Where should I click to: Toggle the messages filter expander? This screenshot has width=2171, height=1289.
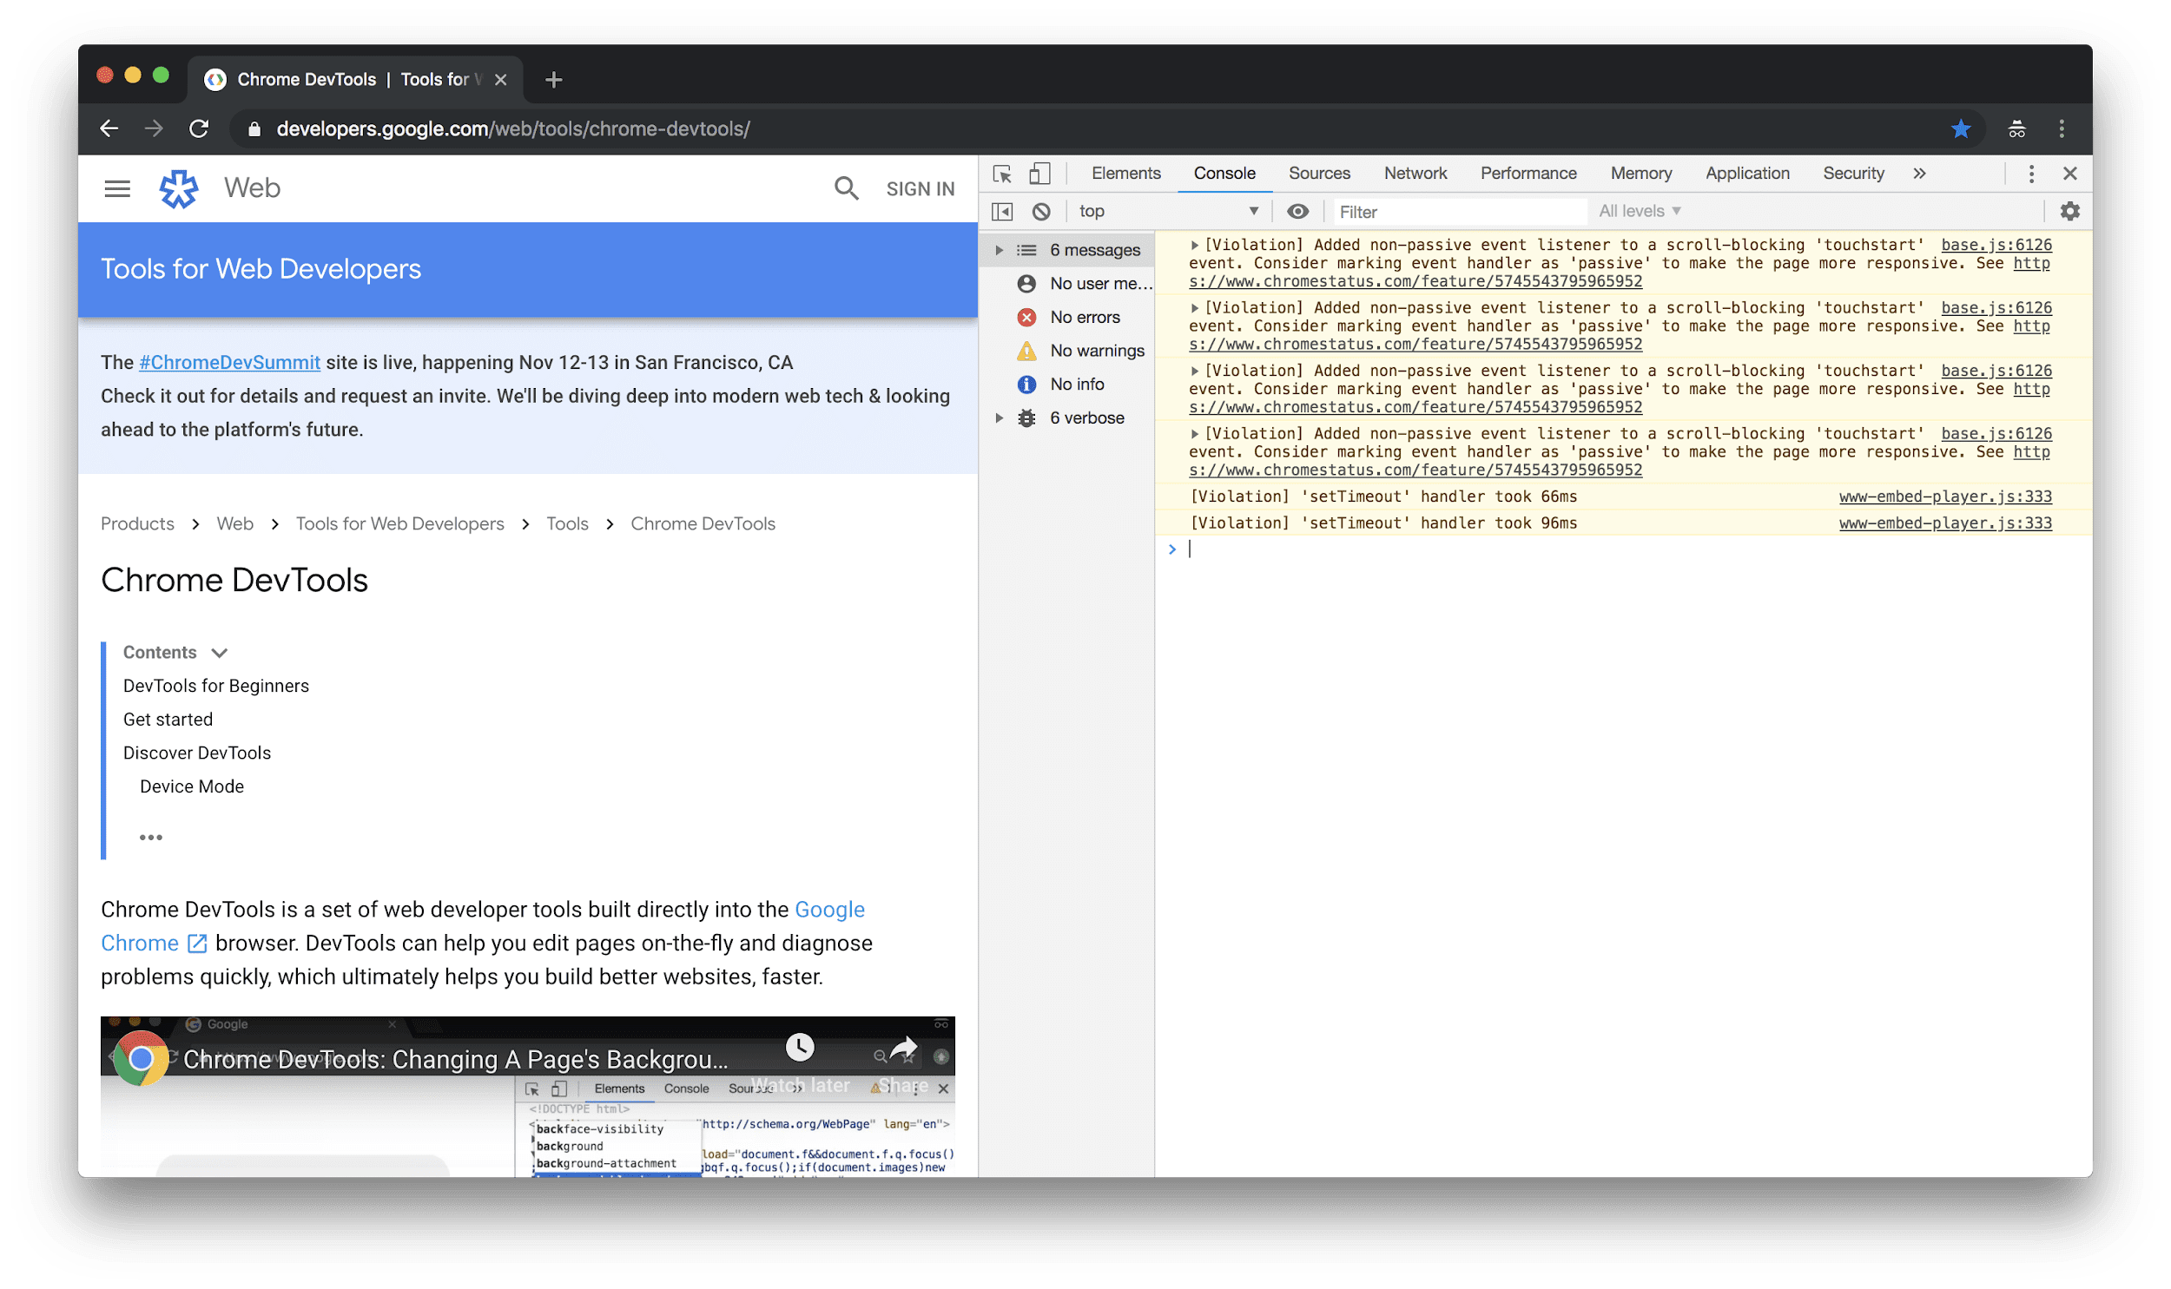pyautogui.click(x=996, y=248)
